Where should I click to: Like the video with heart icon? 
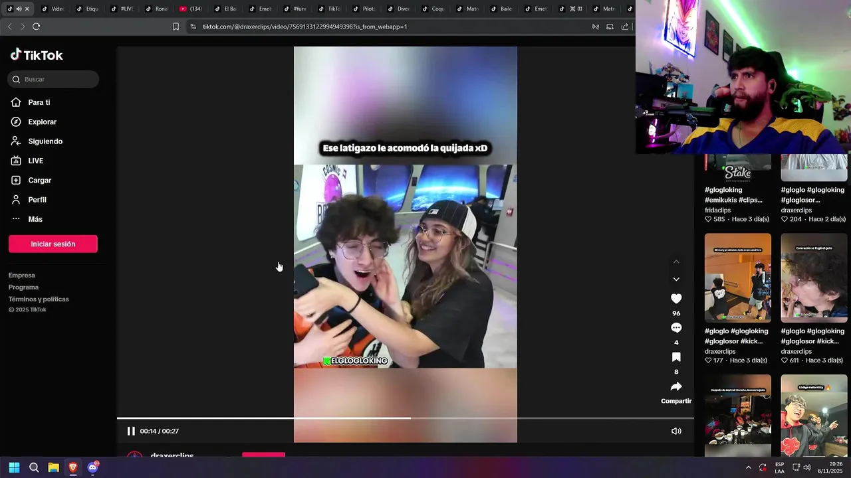coord(676,299)
